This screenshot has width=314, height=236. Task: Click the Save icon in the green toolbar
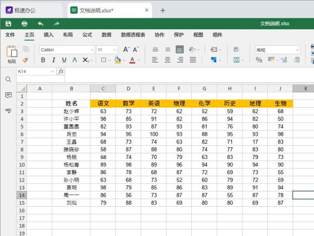click(x=8, y=24)
